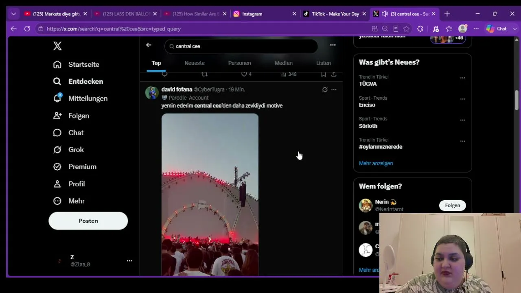Click 'Mehr anzeigen' under the trends
This screenshot has height=293, width=521.
pyautogui.click(x=376, y=163)
